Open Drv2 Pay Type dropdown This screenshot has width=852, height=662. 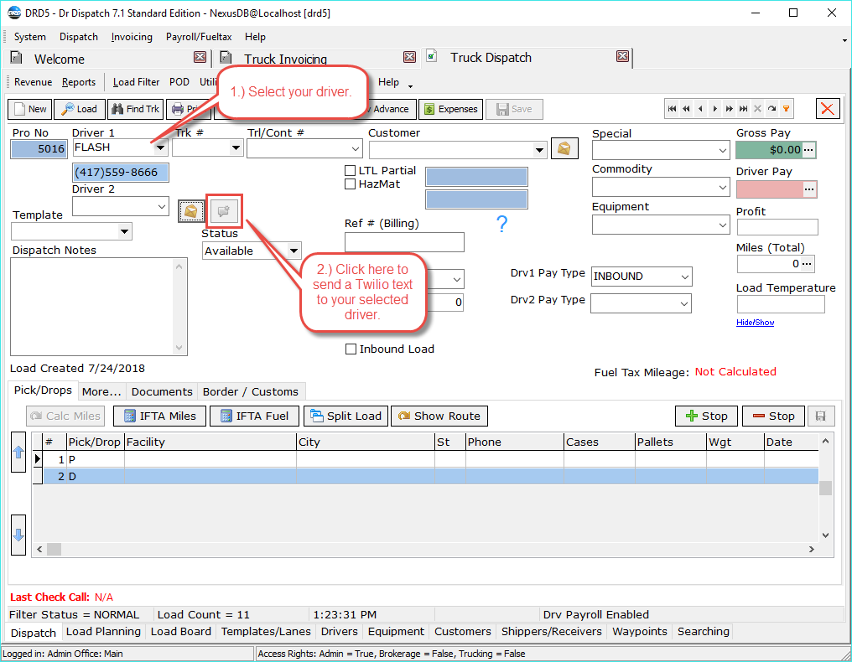[x=684, y=303]
